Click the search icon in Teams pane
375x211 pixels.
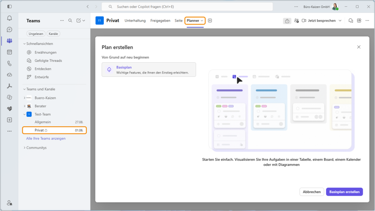coord(70,20)
